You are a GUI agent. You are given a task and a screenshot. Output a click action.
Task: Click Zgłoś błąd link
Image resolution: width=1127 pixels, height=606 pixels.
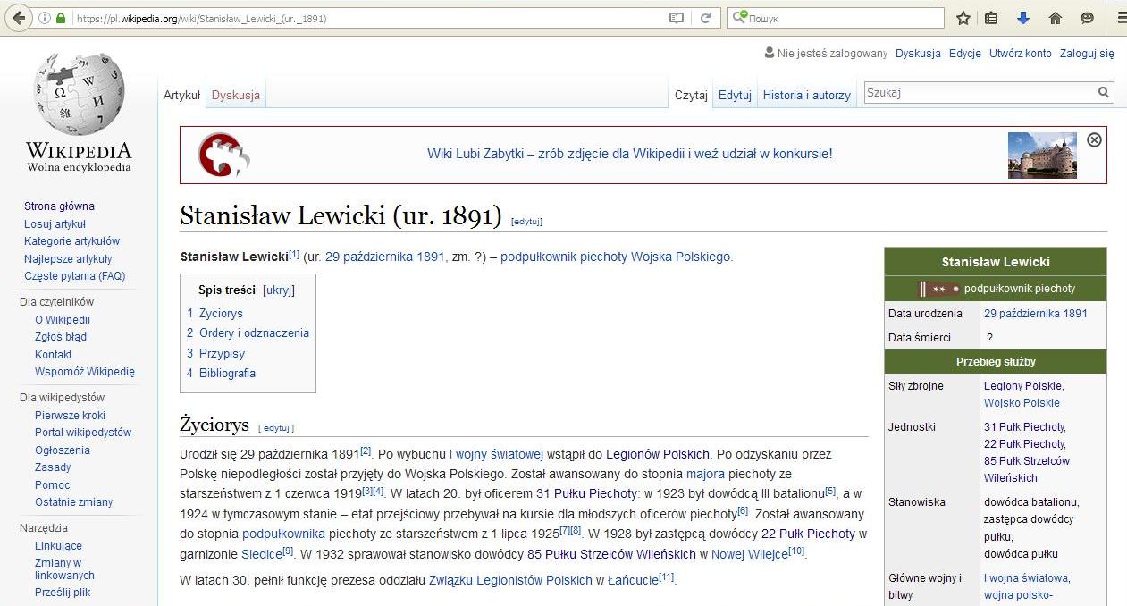[61, 337]
